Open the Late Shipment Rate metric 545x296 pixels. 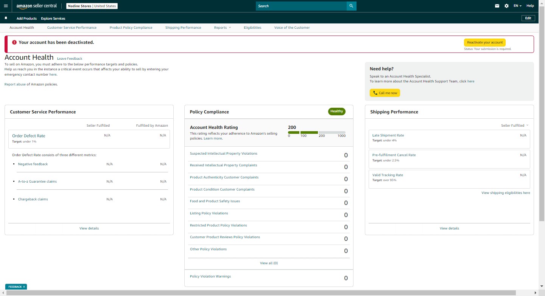tap(388, 135)
